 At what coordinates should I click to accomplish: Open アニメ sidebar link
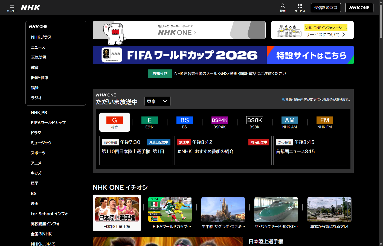pos(36,163)
